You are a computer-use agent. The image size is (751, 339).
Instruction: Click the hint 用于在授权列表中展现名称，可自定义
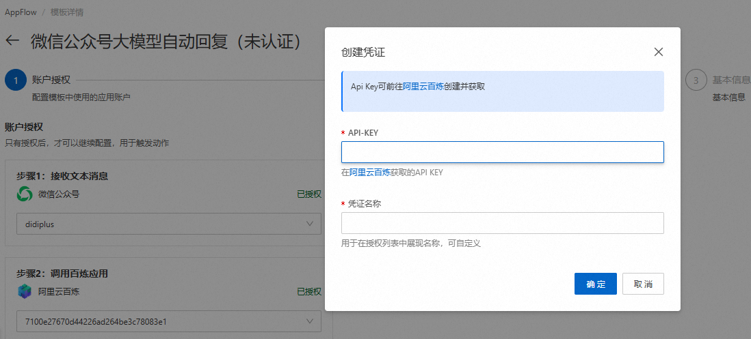[x=411, y=243]
